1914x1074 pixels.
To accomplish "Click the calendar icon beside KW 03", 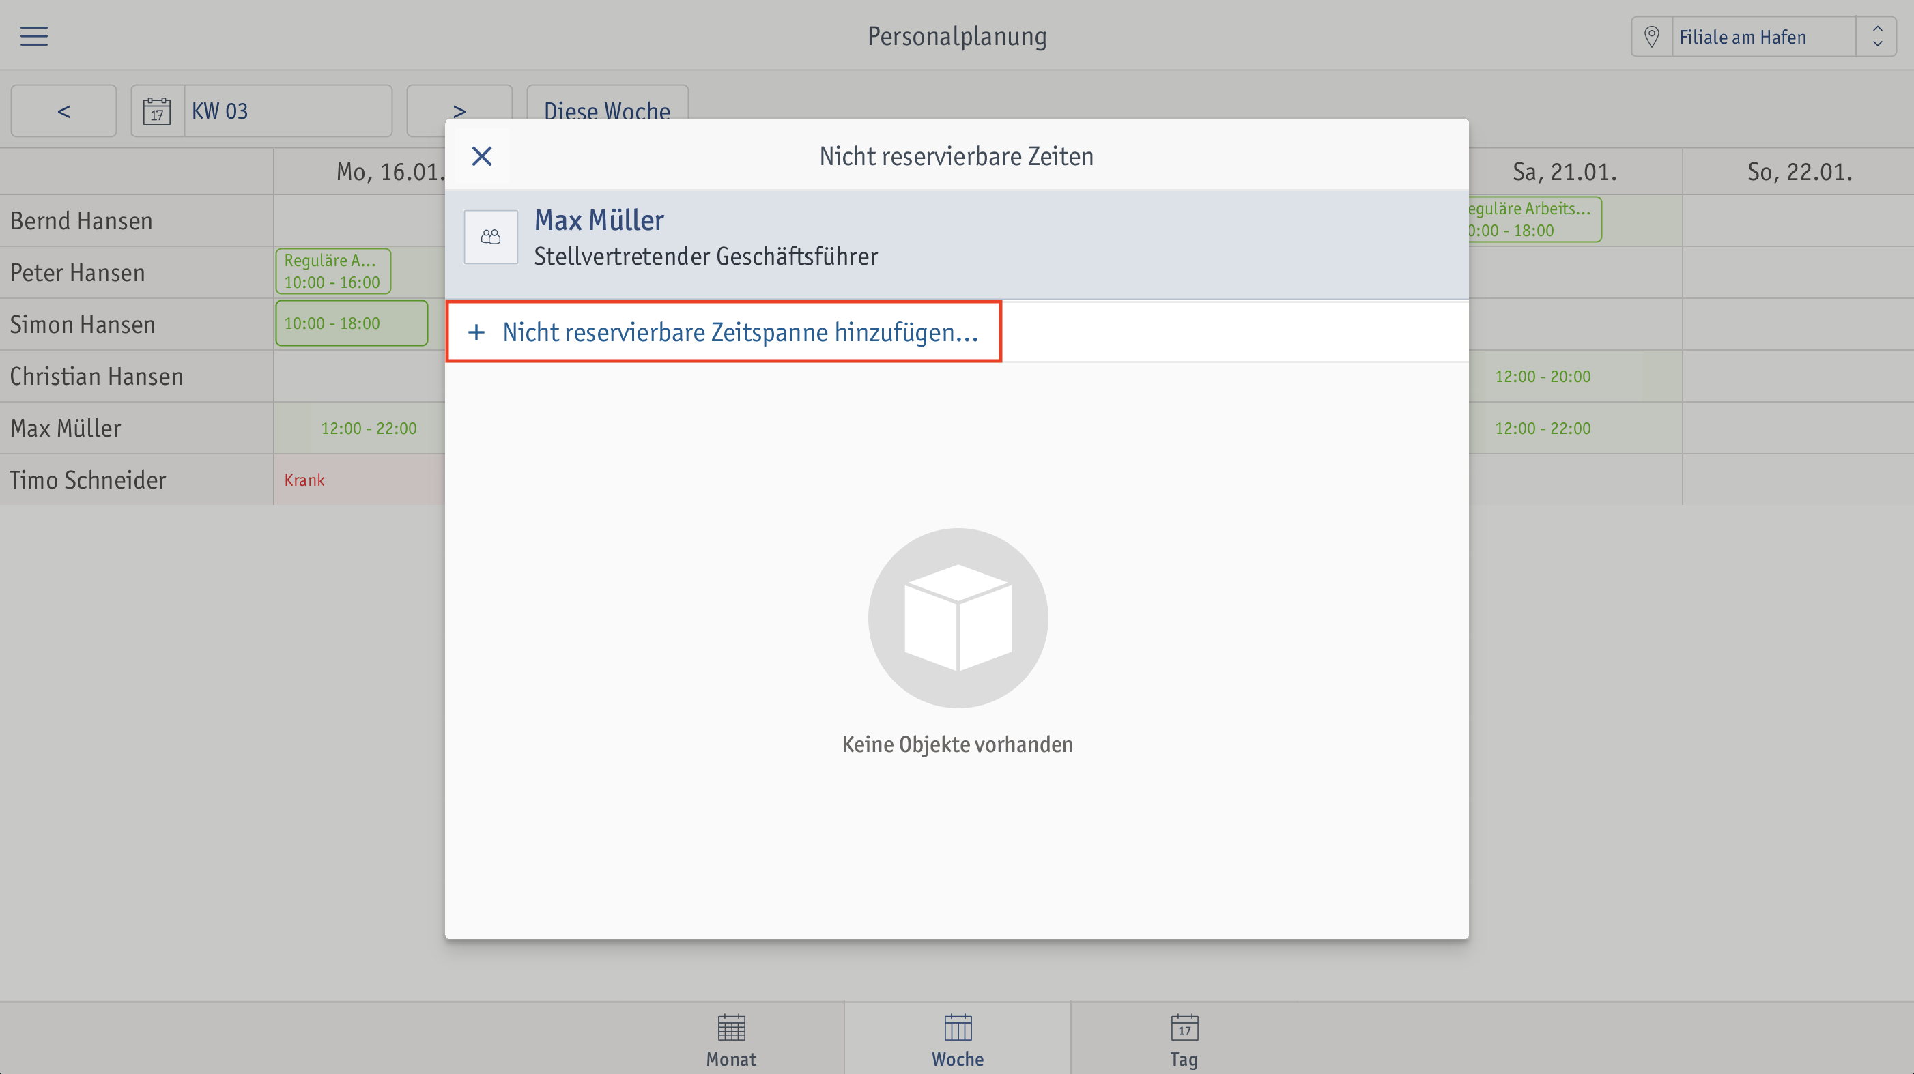I will (x=157, y=111).
